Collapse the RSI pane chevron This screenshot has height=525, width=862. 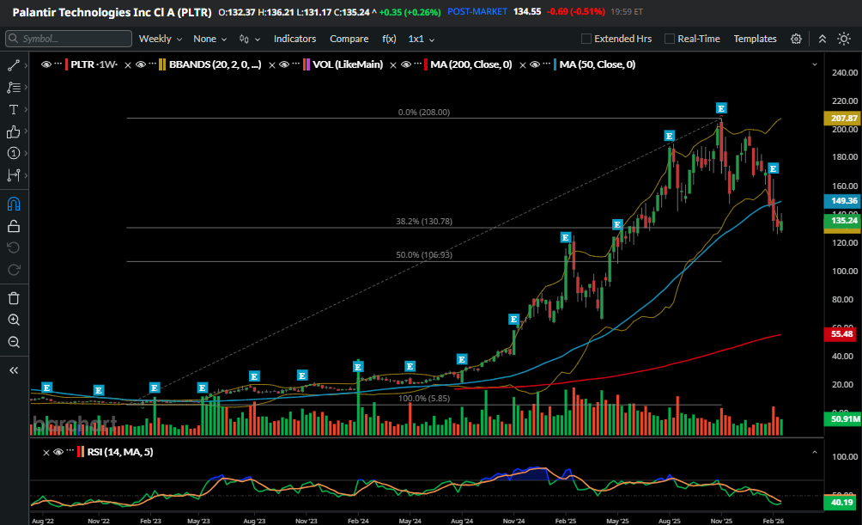(x=815, y=452)
